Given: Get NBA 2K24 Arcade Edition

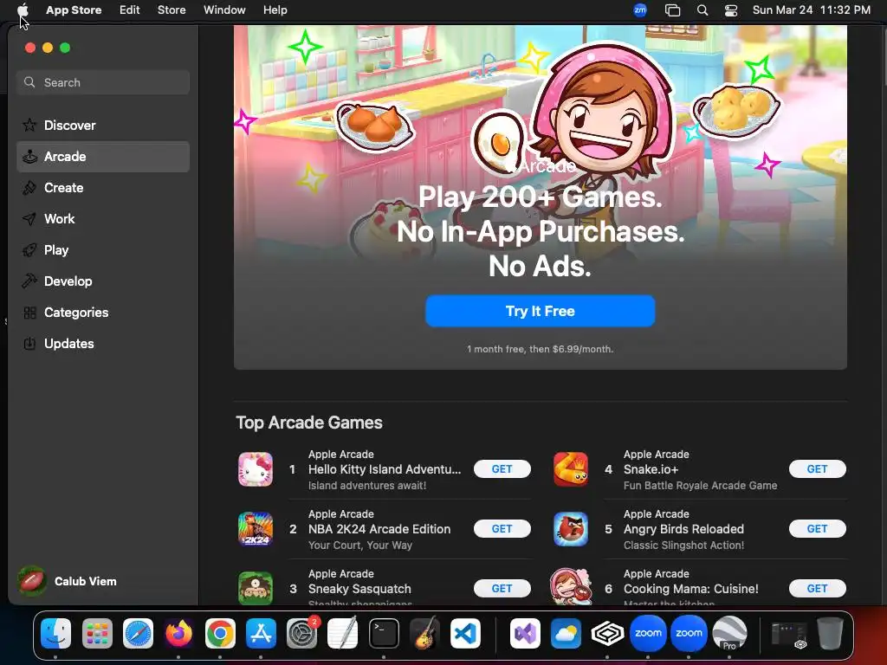Looking at the screenshot, I should pos(502,529).
